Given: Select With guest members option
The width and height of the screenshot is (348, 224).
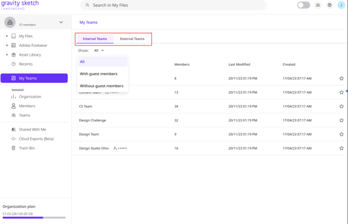Looking at the screenshot, I should coord(103,74).
